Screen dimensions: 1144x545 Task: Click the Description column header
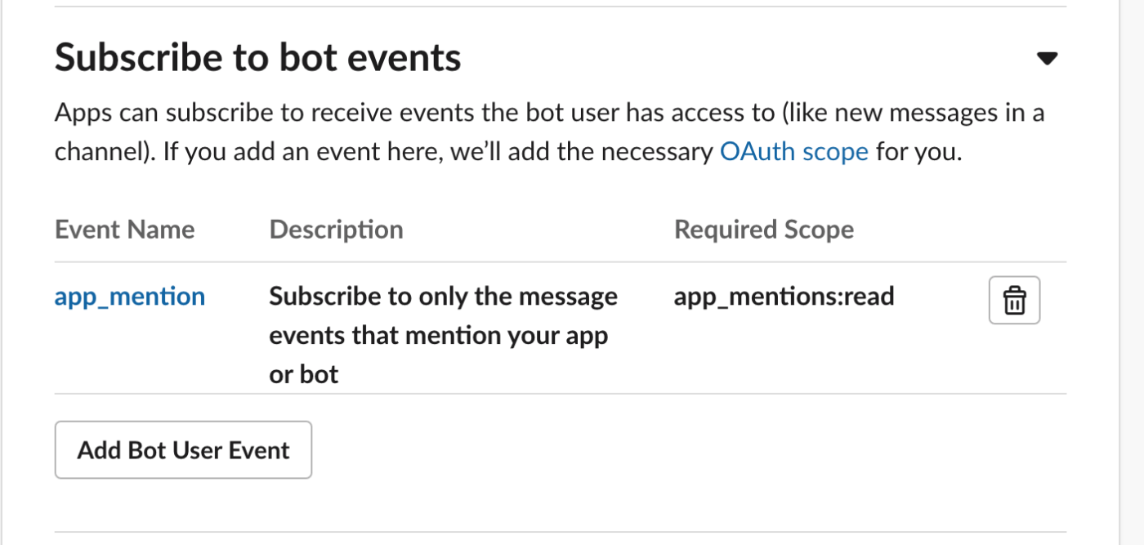click(336, 230)
